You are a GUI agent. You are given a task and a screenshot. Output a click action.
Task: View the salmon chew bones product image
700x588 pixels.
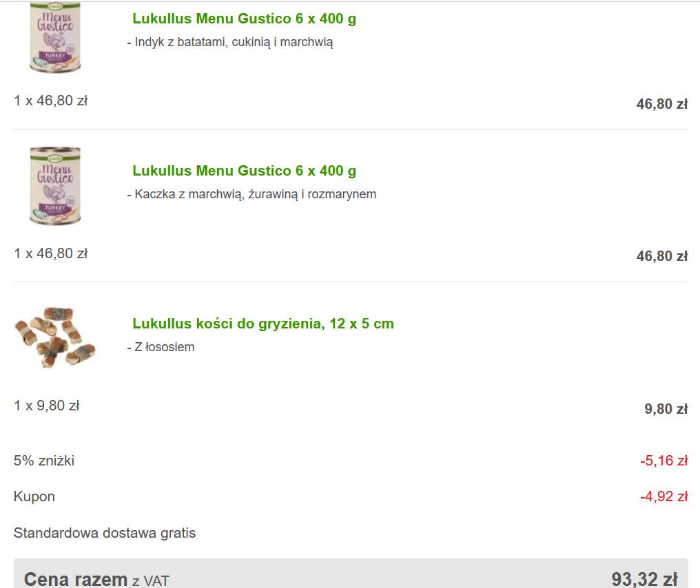[x=55, y=337]
